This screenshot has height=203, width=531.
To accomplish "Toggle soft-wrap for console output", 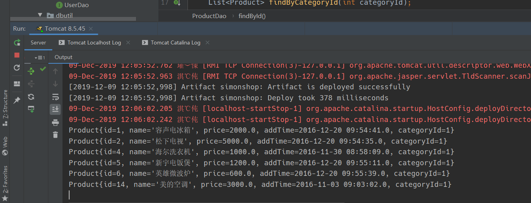I will 55,96.
